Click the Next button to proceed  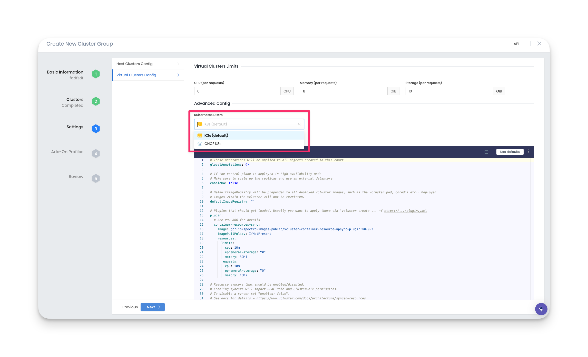[x=152, y=307]
